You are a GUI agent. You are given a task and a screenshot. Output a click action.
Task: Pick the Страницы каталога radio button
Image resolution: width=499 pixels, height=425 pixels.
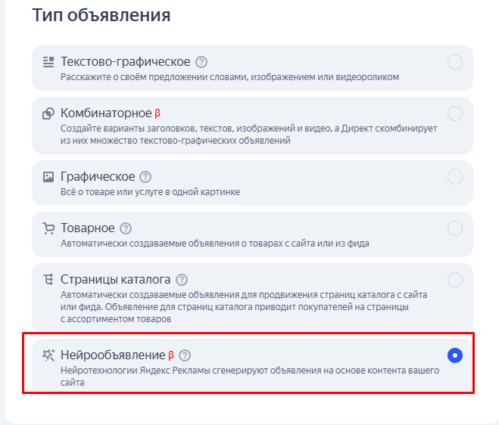point(455,280)
